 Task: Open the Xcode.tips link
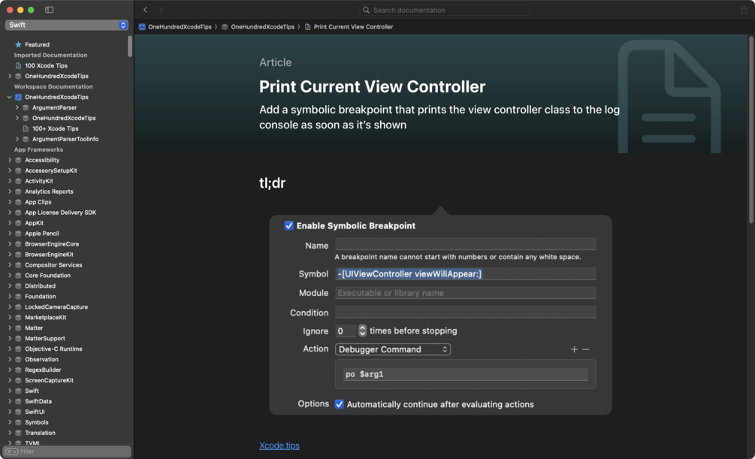[279, 445]
